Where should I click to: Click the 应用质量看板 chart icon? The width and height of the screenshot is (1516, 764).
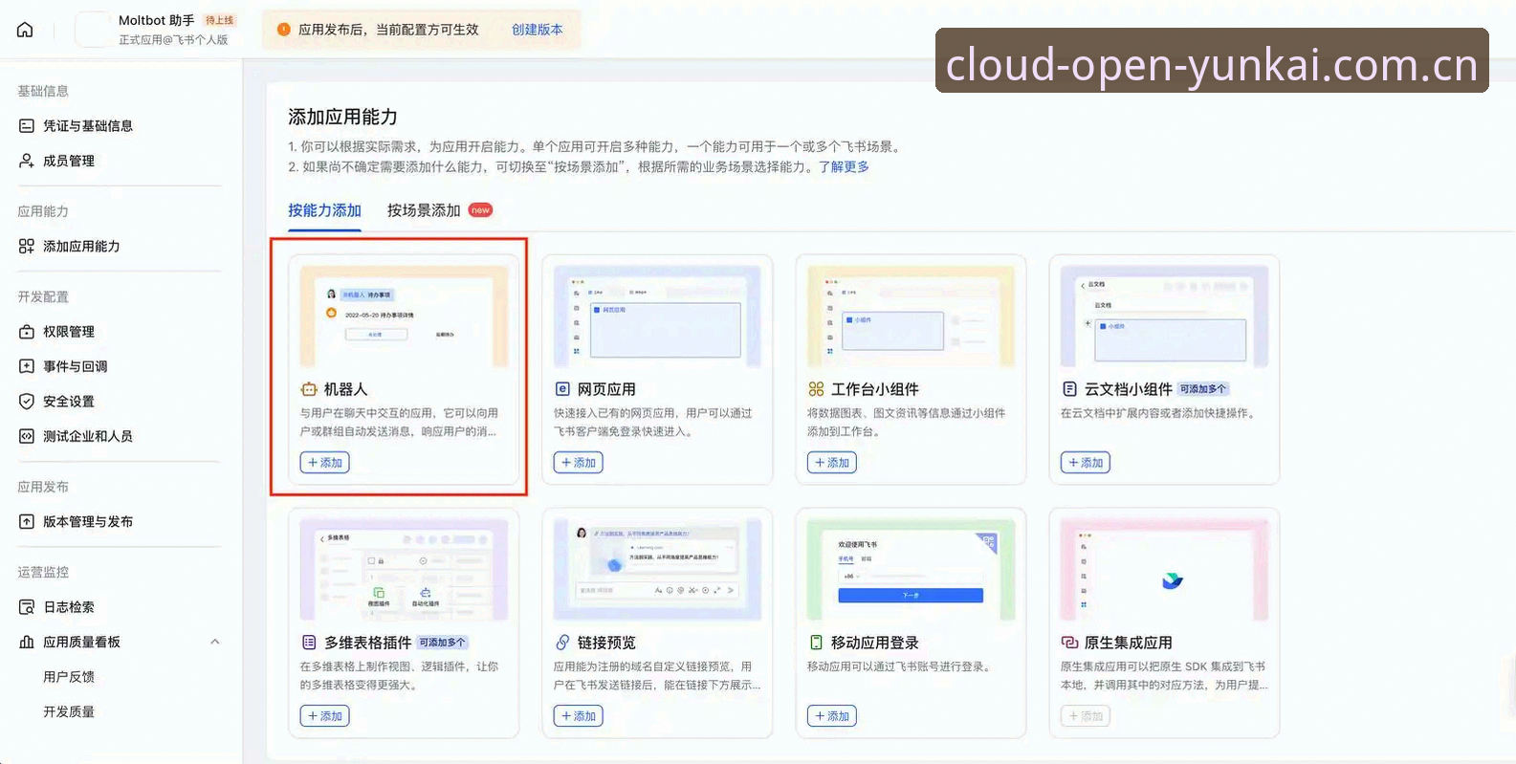click(x=27, y=643)
